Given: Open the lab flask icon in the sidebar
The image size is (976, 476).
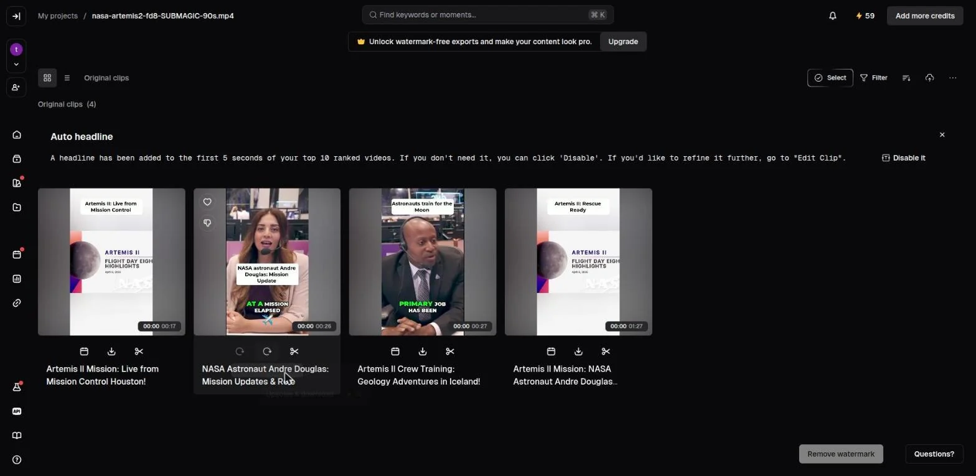Looking at the screenshot, I should 17,387.
